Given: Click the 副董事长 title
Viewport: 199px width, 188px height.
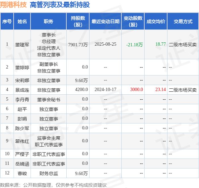Looking at the screenshot, I should tap(49, 64).
